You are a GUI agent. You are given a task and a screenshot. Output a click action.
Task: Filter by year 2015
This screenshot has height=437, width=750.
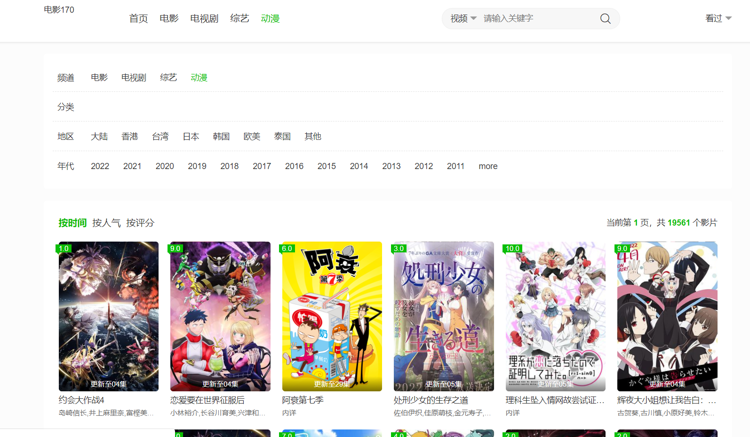pyautogui.click(x=327, y=166)
